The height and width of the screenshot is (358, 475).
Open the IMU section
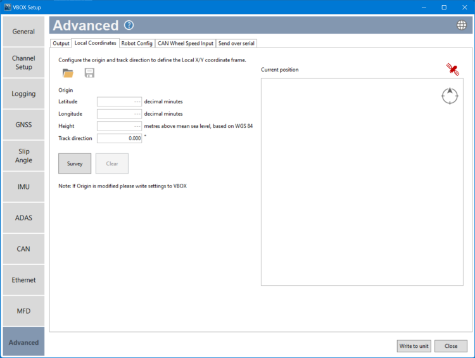(23, 187)
